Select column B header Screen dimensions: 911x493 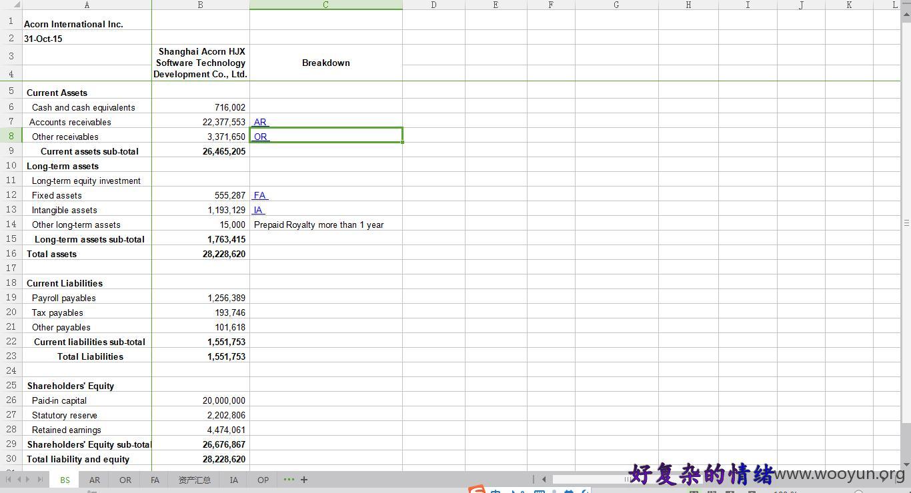click(201, 5)
